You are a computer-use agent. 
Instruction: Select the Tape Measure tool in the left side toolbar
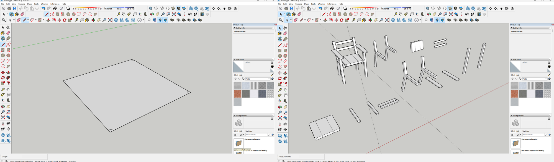click(x=3, y=89)
